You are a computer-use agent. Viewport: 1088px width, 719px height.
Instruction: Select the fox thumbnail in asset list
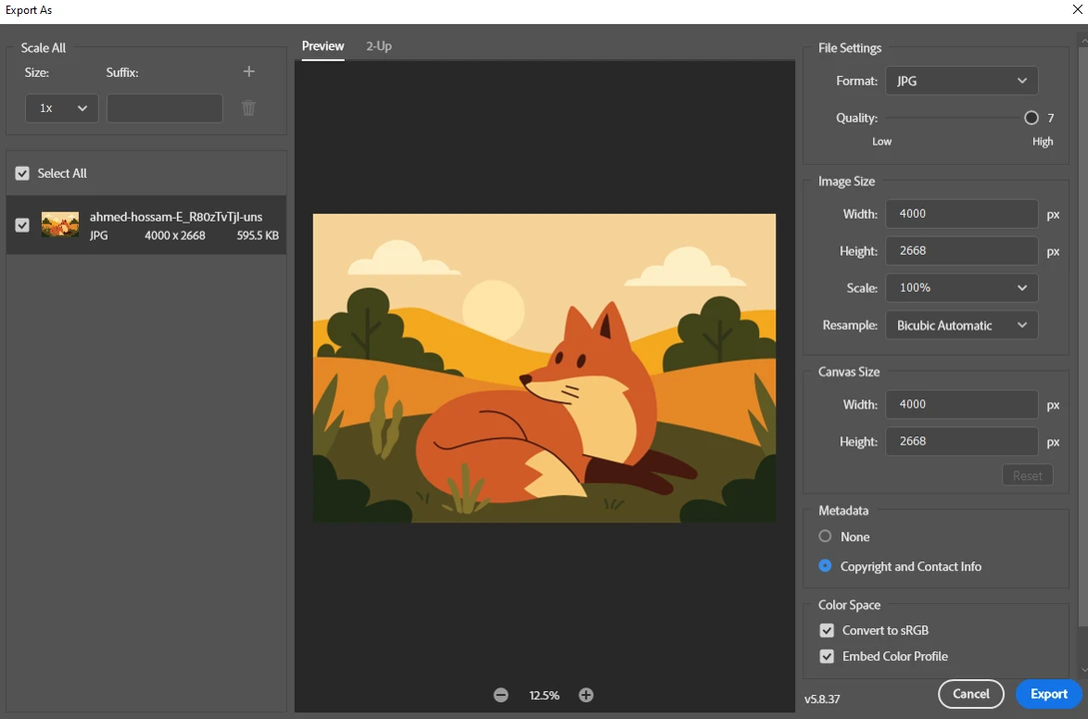click(x=60, y=225)
